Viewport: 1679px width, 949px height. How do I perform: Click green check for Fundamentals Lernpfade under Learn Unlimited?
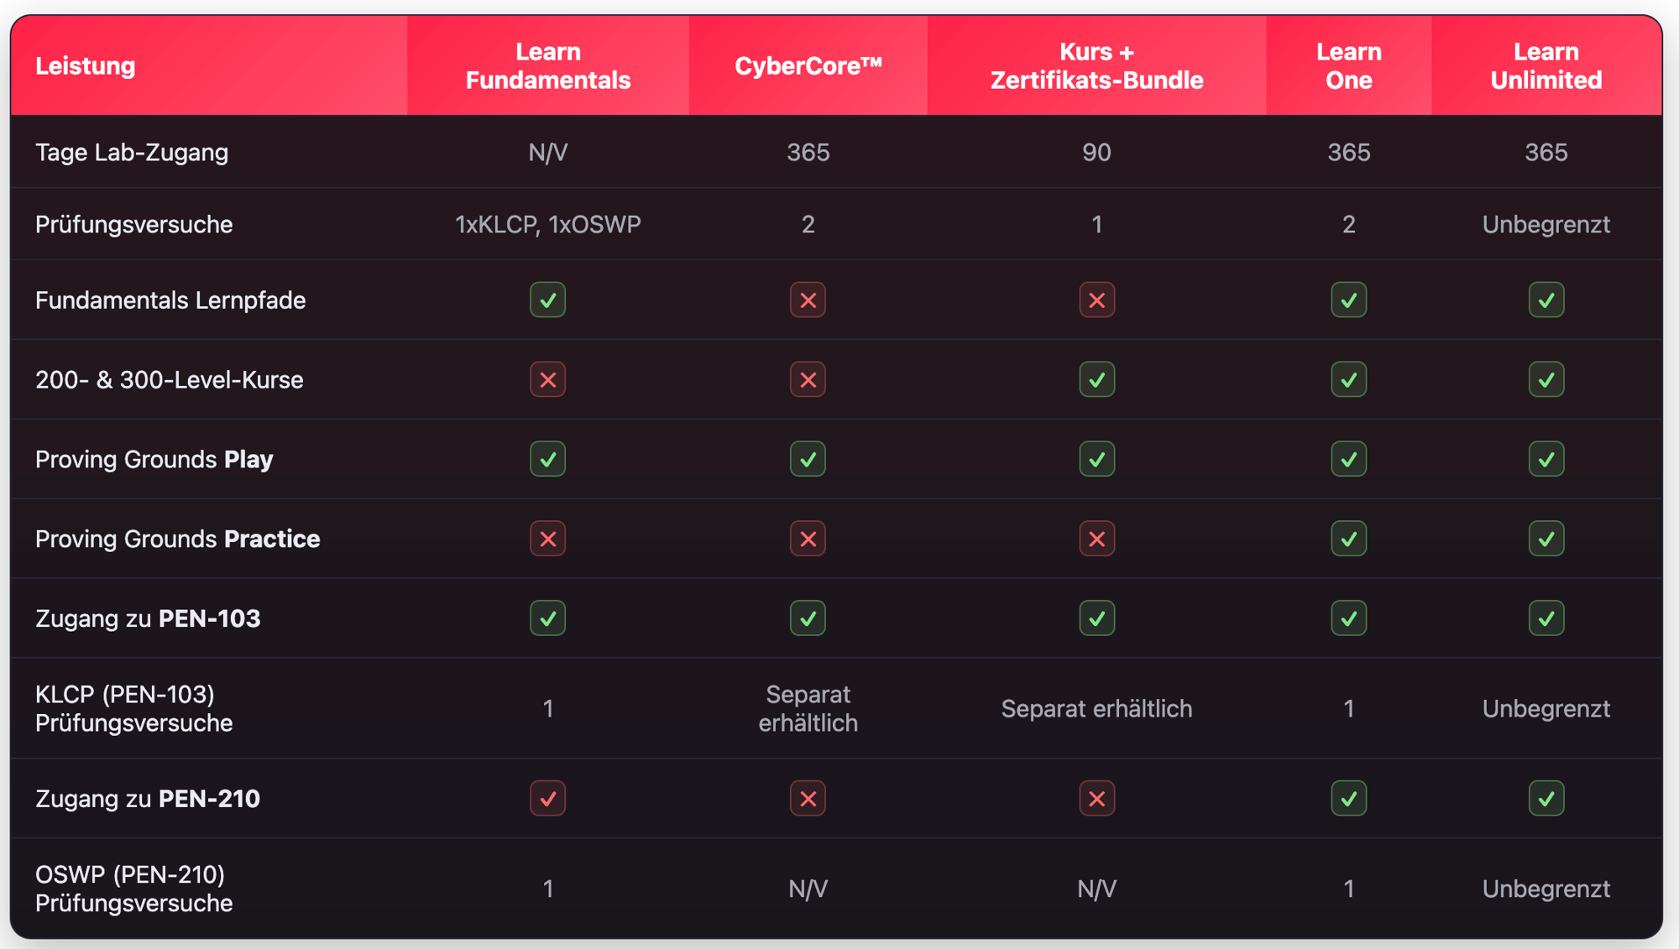(1546, 300)
